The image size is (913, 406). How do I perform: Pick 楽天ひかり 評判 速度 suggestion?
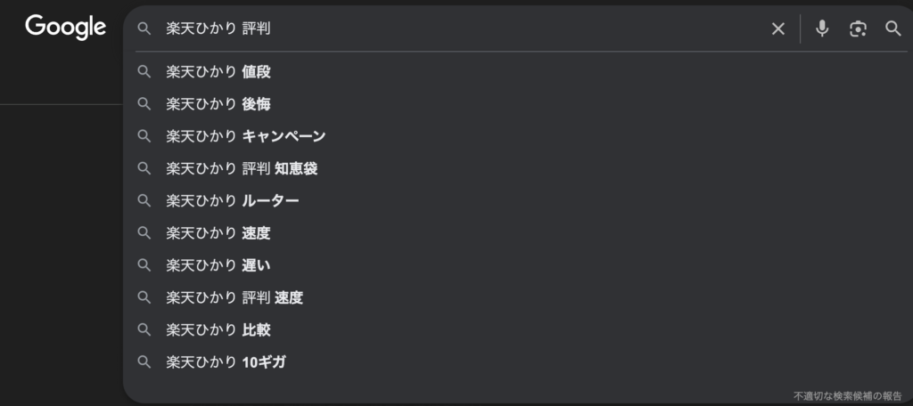(234, 297)
